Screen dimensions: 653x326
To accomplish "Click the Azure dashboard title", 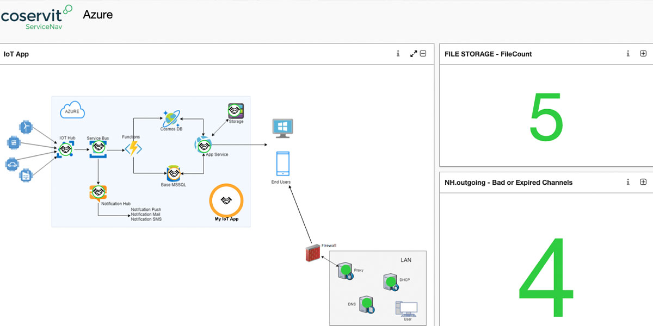I will [x=98, y=15].
